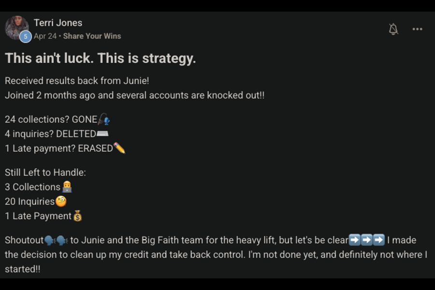Image resolution: width=435 pixels, height=290 pixels.
Task: Click the technologist emoji beside 3 Collections
Action: (67, 187)
